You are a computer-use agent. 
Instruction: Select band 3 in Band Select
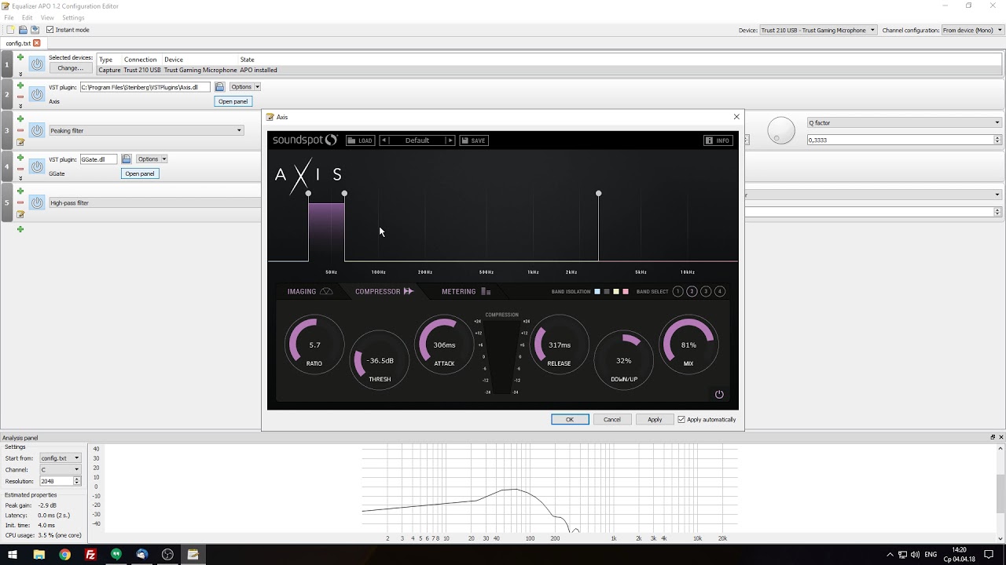[x=706, y=292]
